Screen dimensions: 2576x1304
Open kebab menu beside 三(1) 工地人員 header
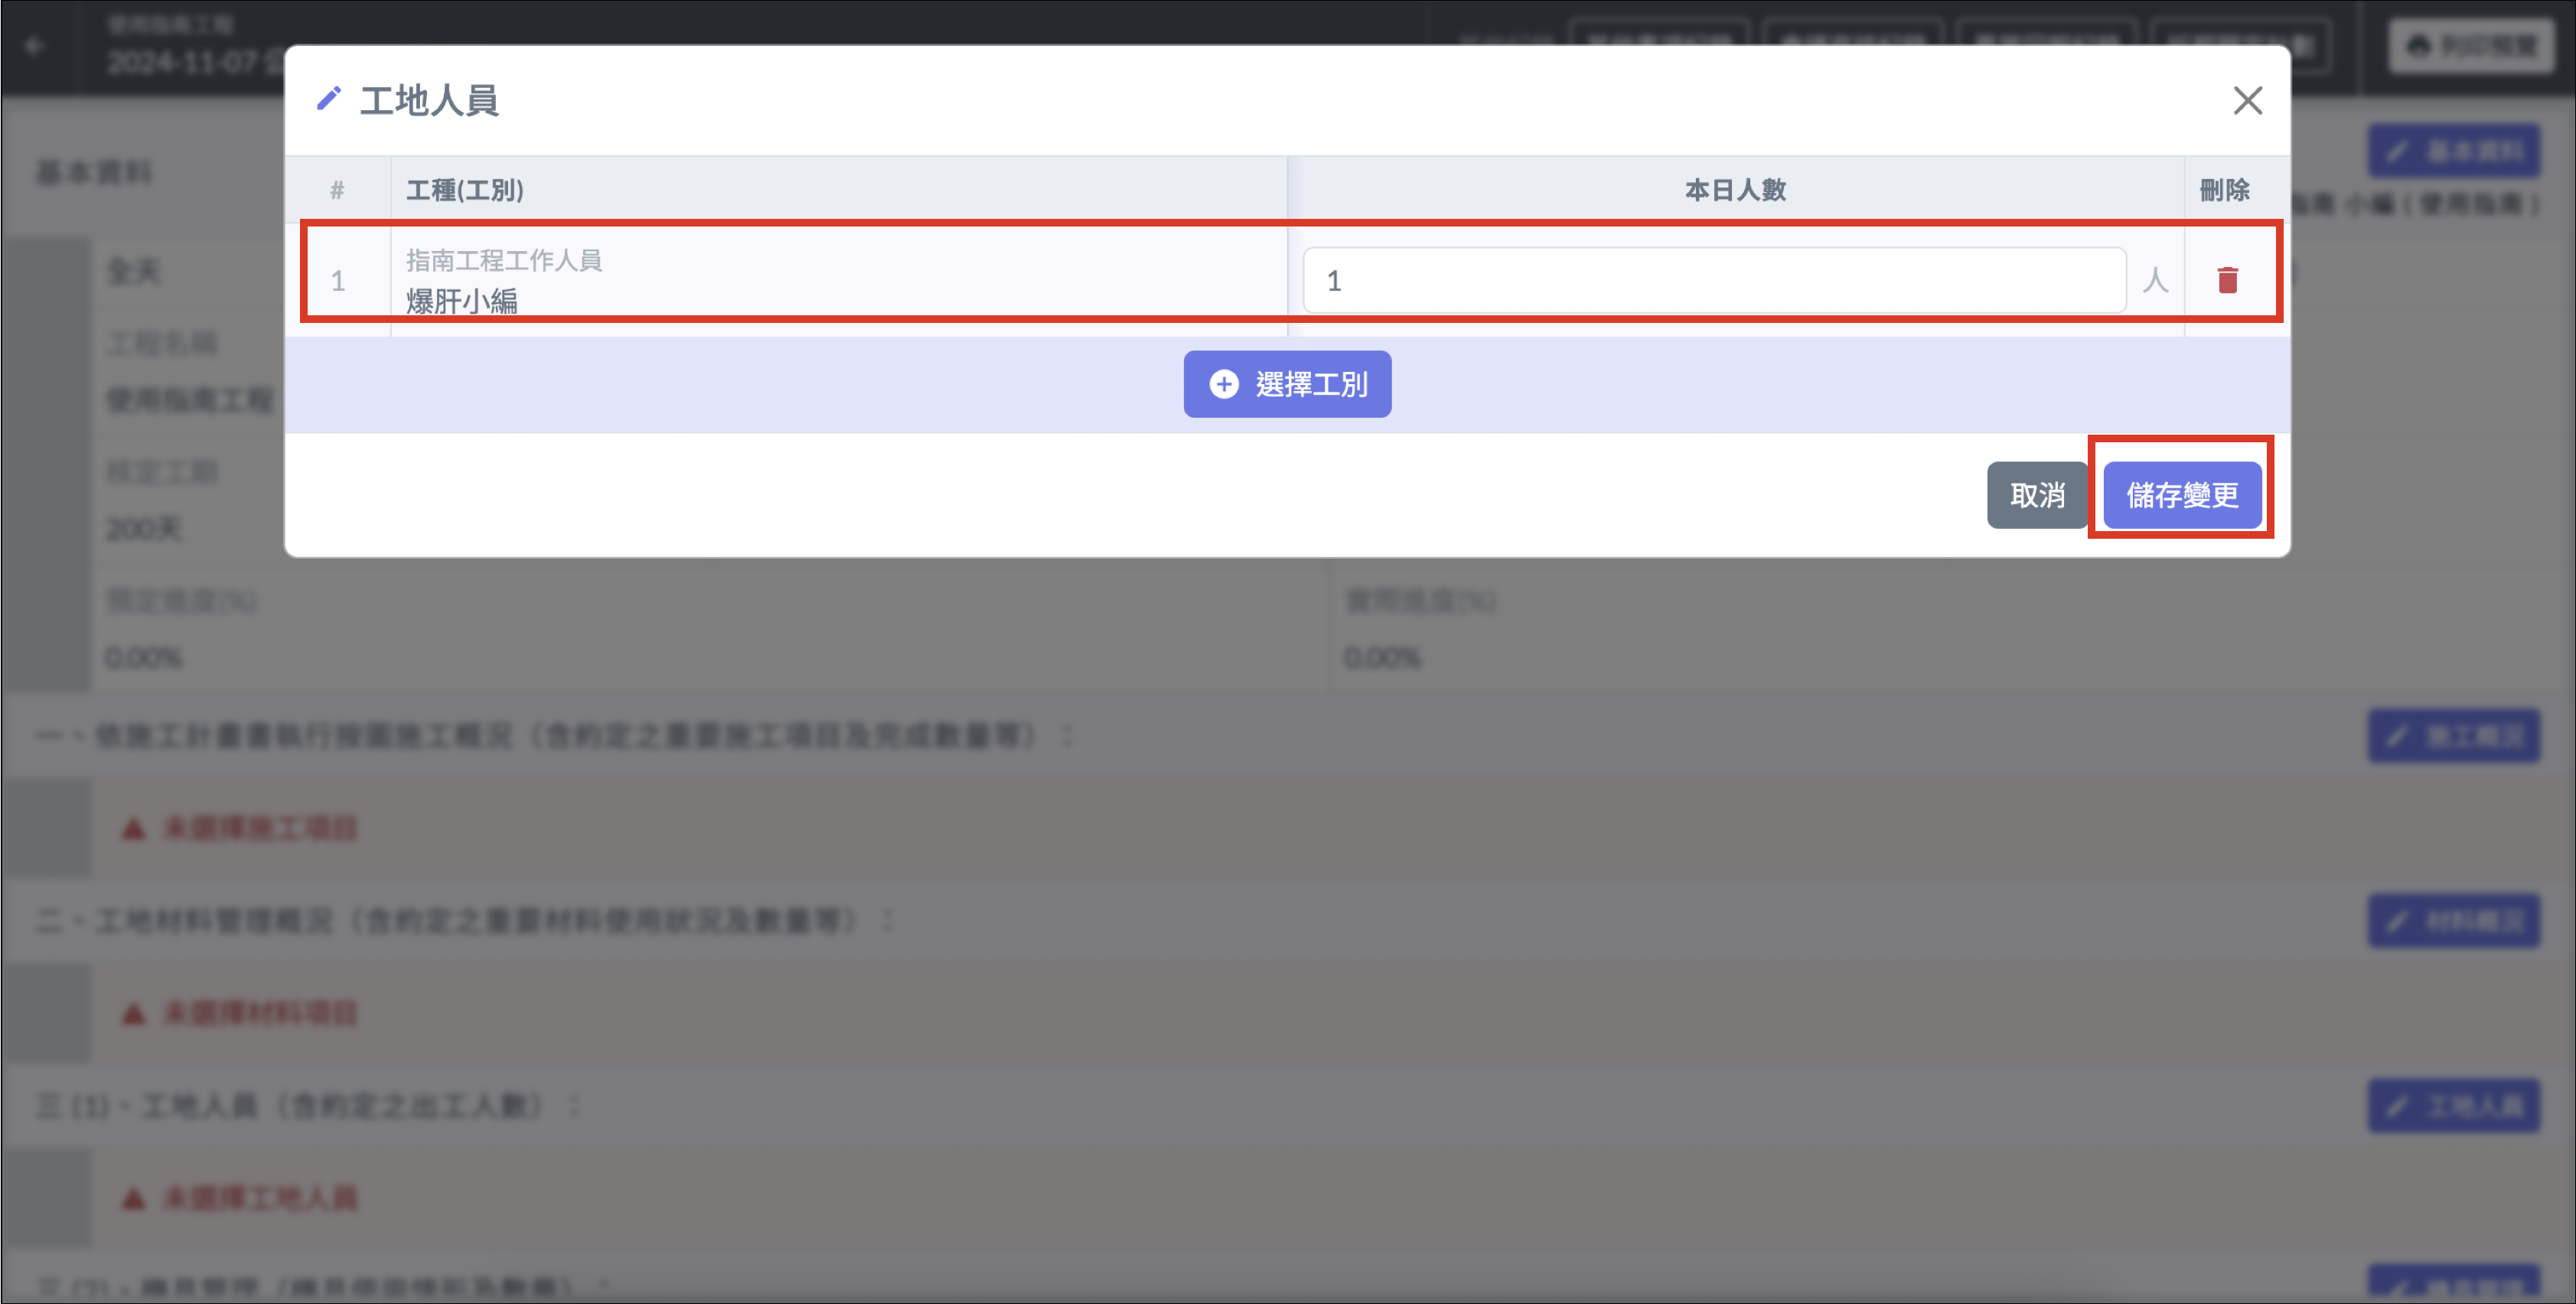click(574, 1105)
